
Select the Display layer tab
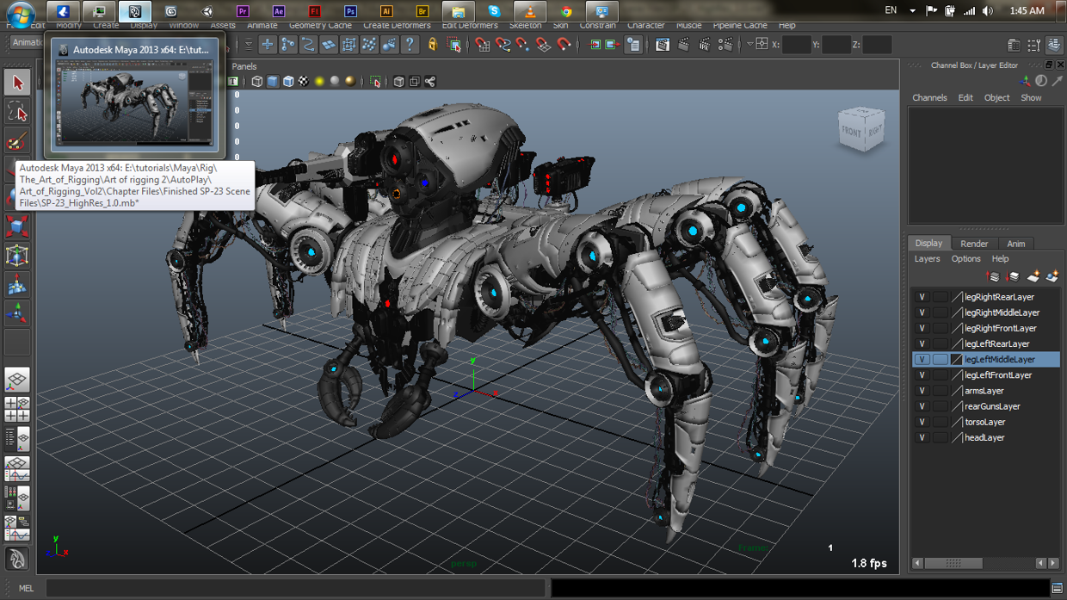[x=928, y=244]
